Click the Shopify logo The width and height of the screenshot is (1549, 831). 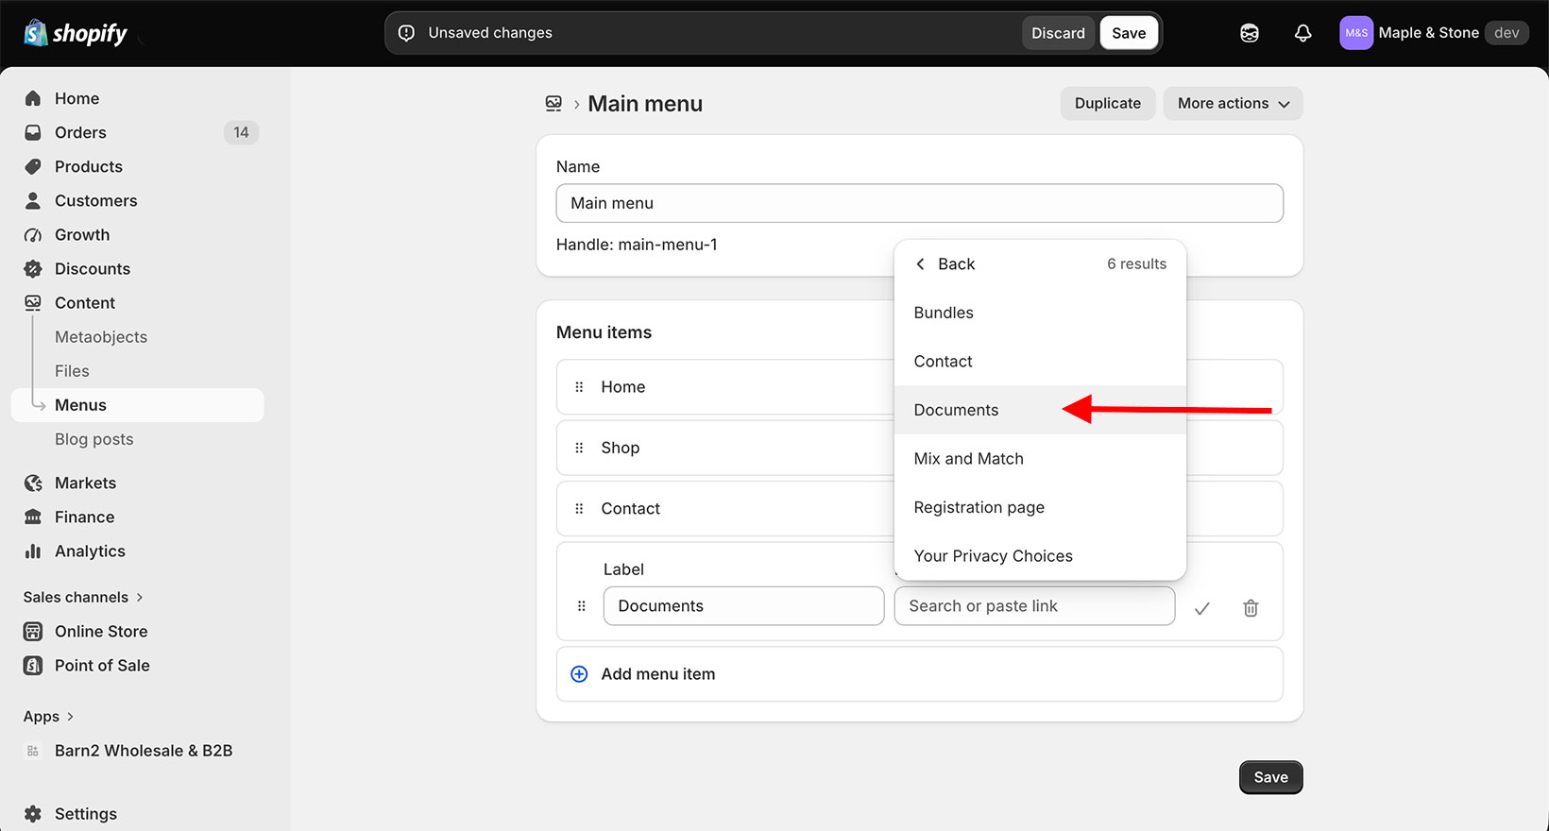coord(76,33)
